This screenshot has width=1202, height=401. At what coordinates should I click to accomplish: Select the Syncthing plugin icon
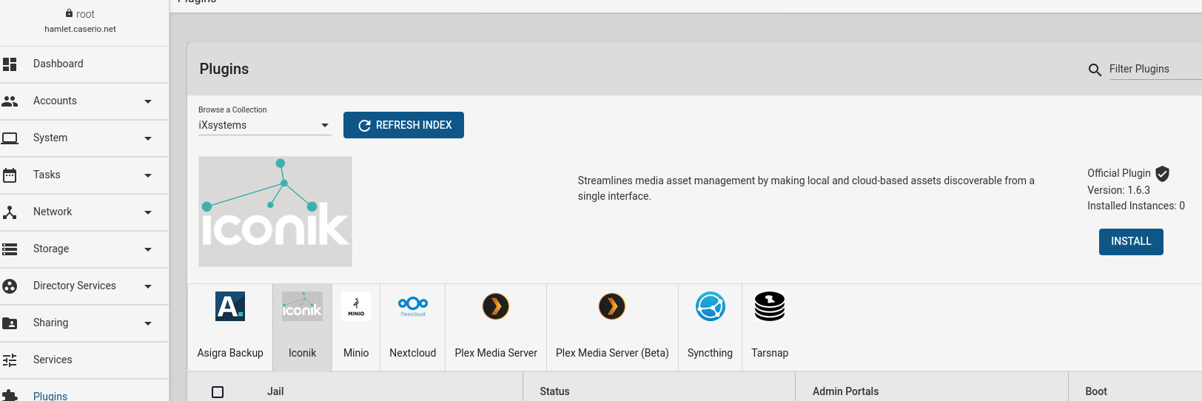pos(710,306)
